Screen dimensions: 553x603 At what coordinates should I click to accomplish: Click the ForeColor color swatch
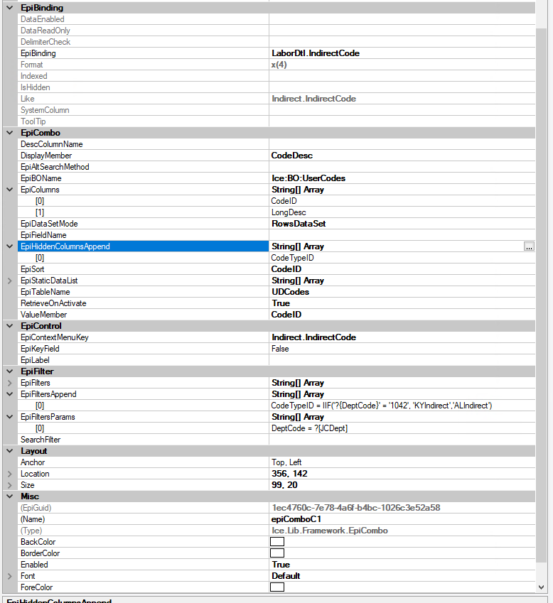277,587
